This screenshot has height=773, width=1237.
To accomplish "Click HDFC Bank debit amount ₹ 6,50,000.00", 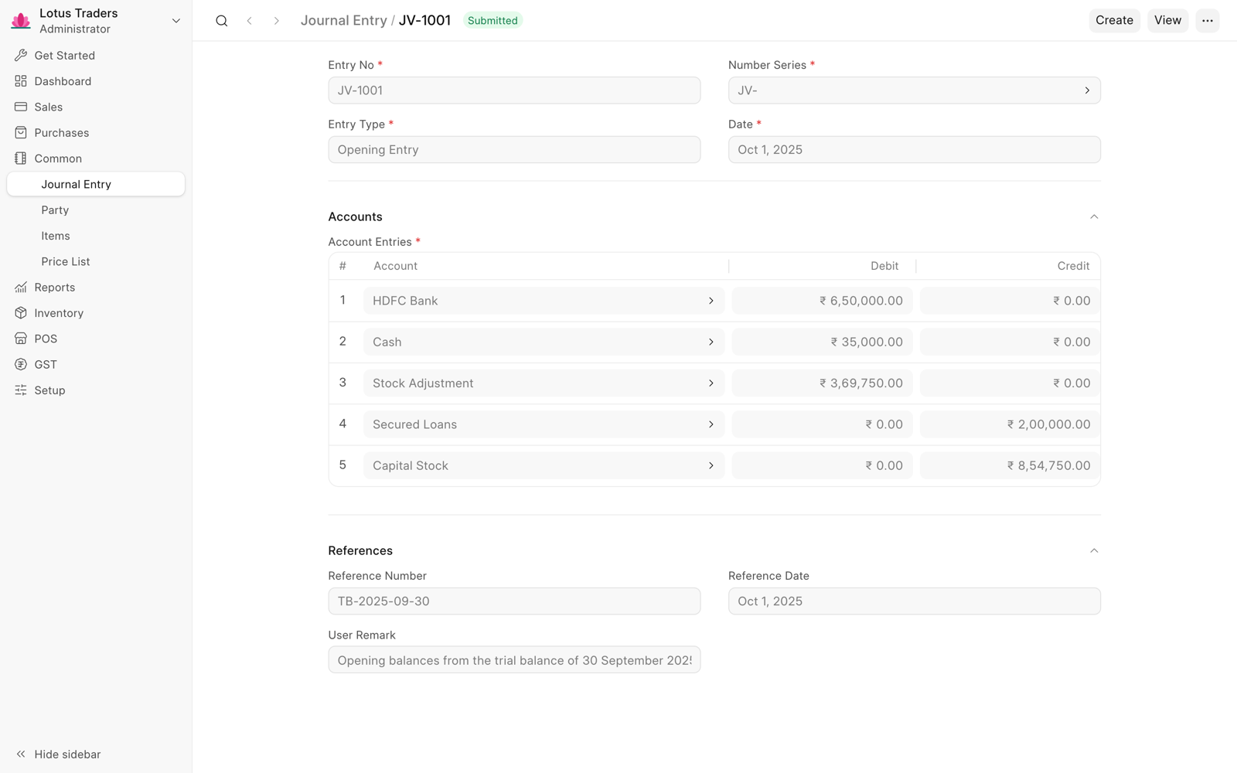I will tap(823, 301).
